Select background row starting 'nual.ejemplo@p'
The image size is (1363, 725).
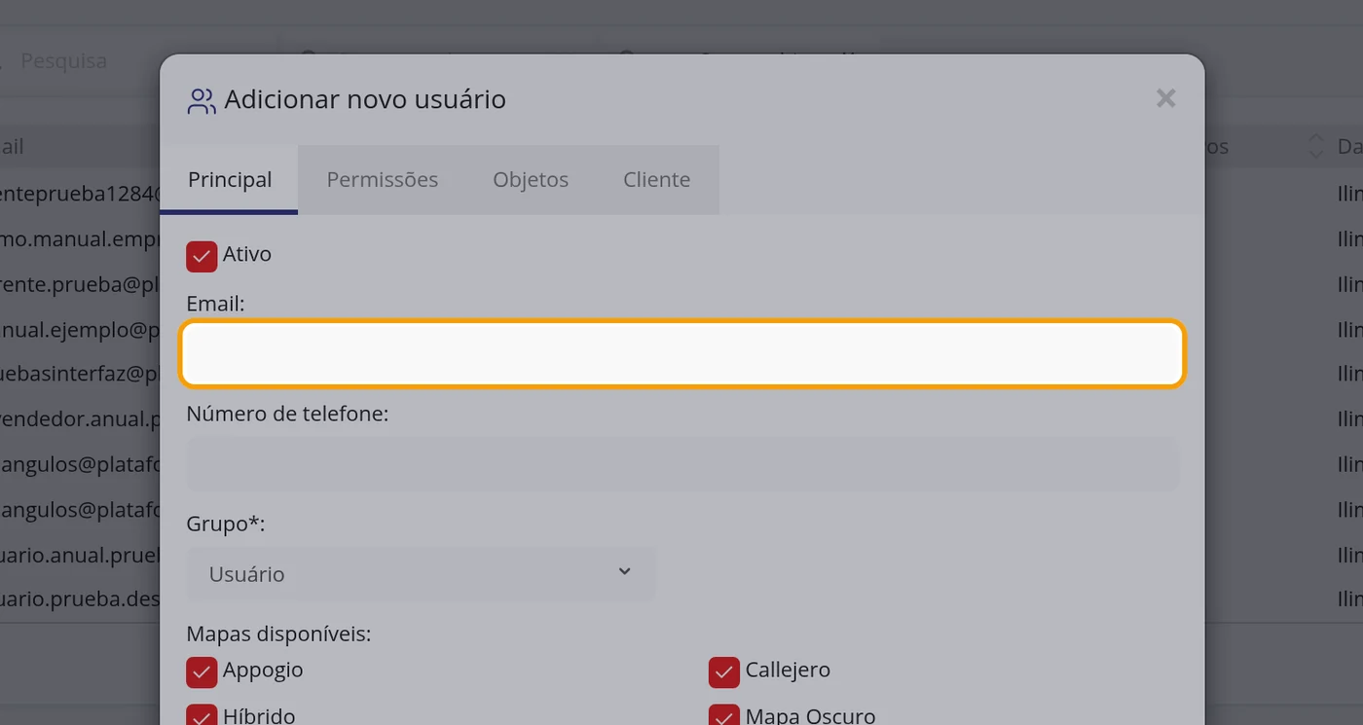click(80, 329)
